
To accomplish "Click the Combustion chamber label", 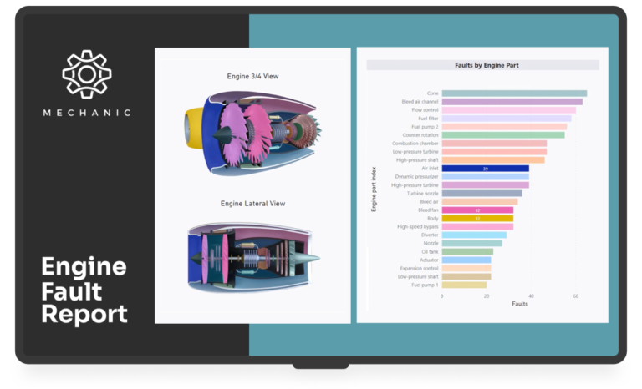I will 415,144.
